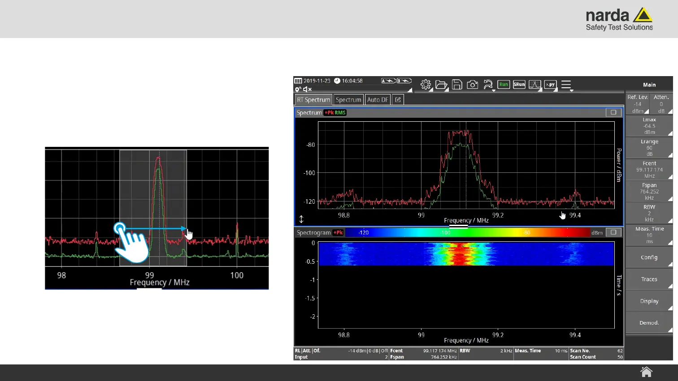Click the Fspan status bar entry
The height and width of the screenshot is (381, 678).
click(x=423, y=357)
